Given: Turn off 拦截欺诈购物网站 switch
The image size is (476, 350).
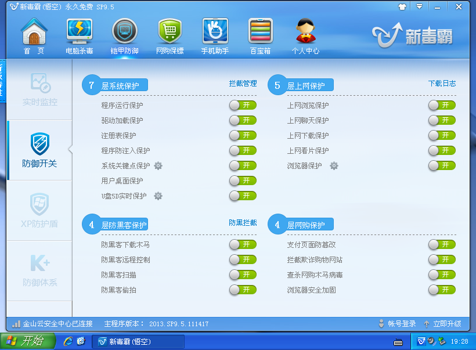Looking at the screenshot, I should tap(442, 260).
